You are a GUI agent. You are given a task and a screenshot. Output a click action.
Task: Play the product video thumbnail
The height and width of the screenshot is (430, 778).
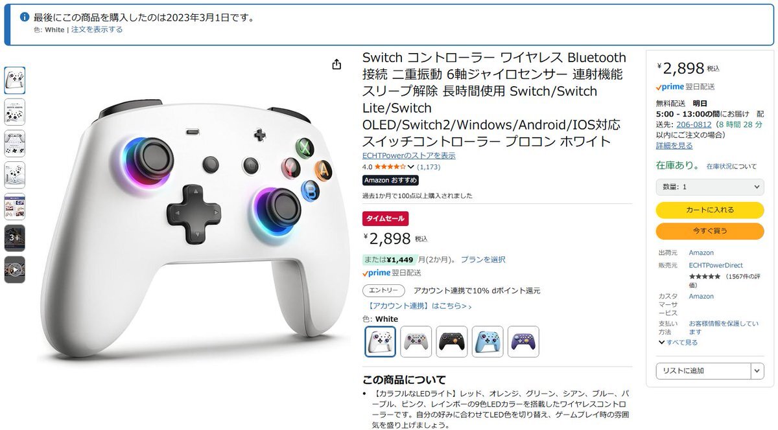click(15, 269)
